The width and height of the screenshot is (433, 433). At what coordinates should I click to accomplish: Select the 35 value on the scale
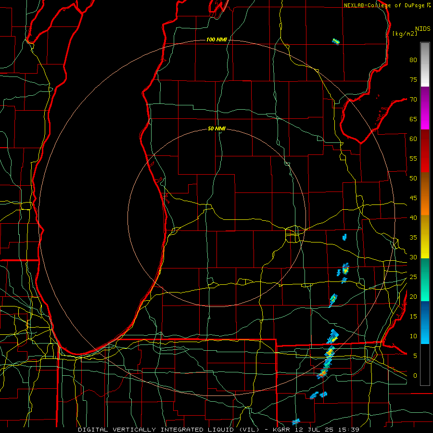pos(413,238)
